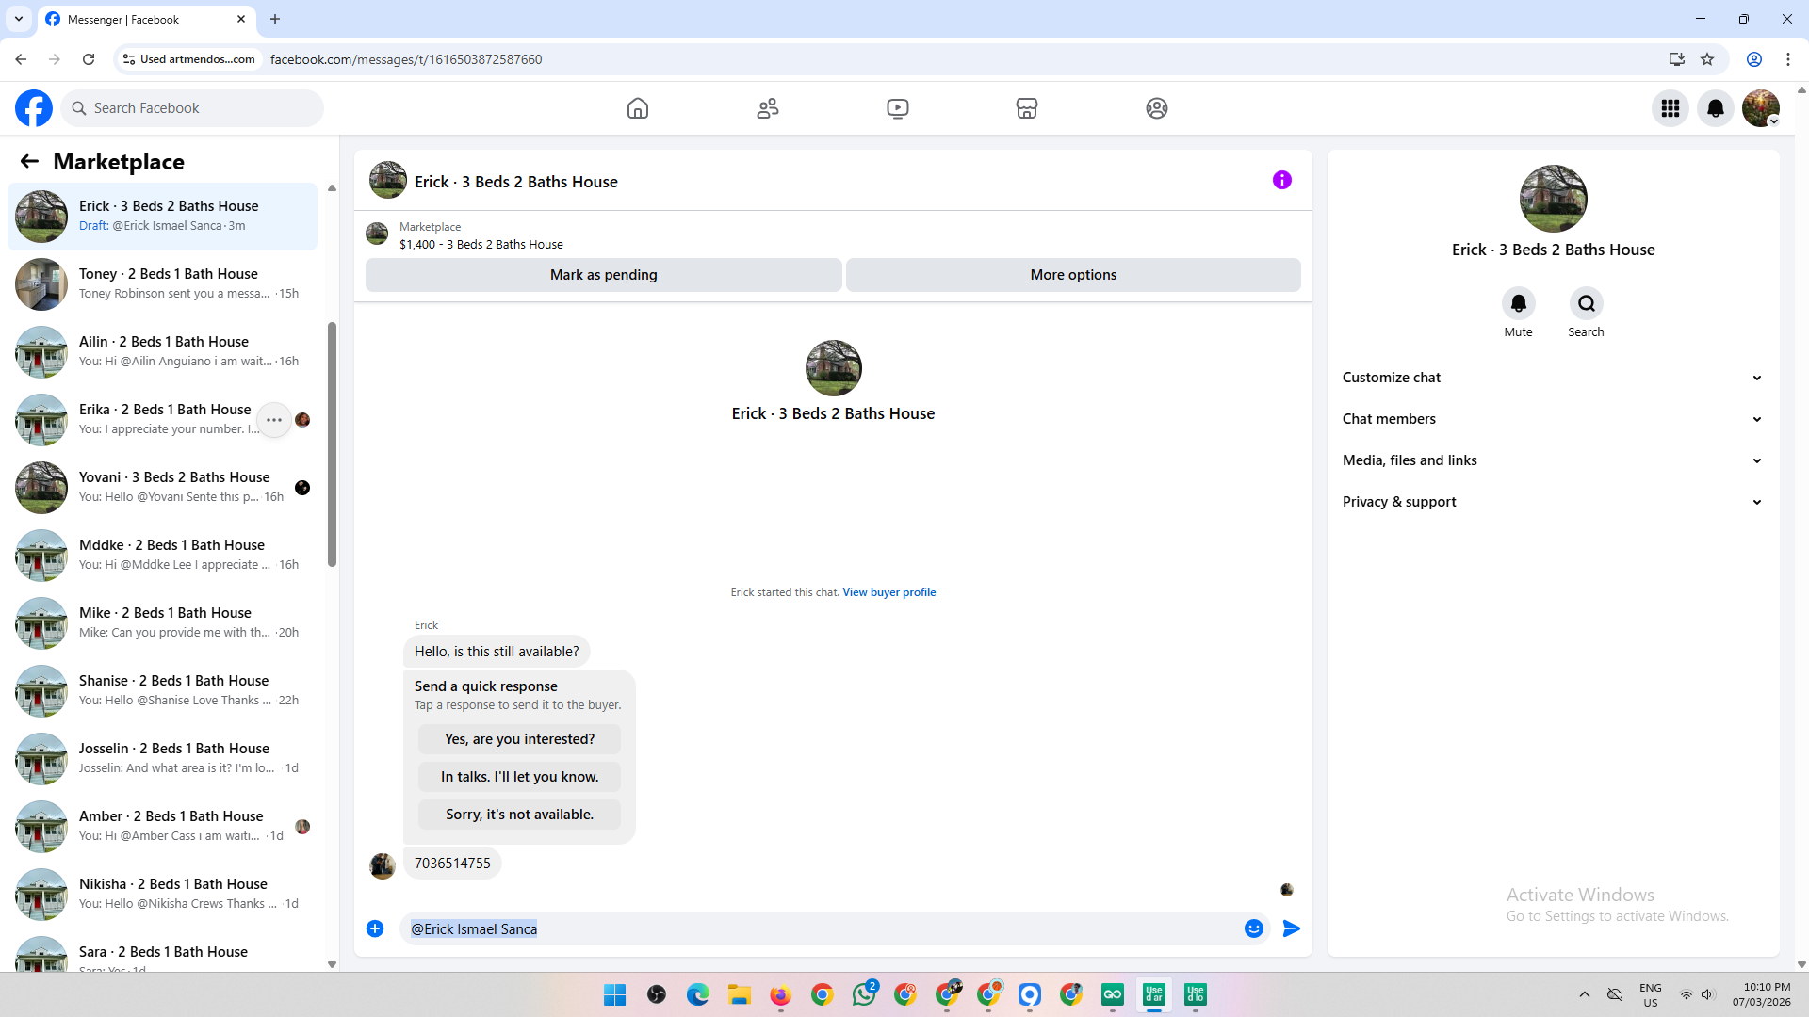Open the Mddke 2 Beds 1 Bath conversation
Image resolution: width=1809 pixels, height=1017 pixels.
tap(163, 556)
